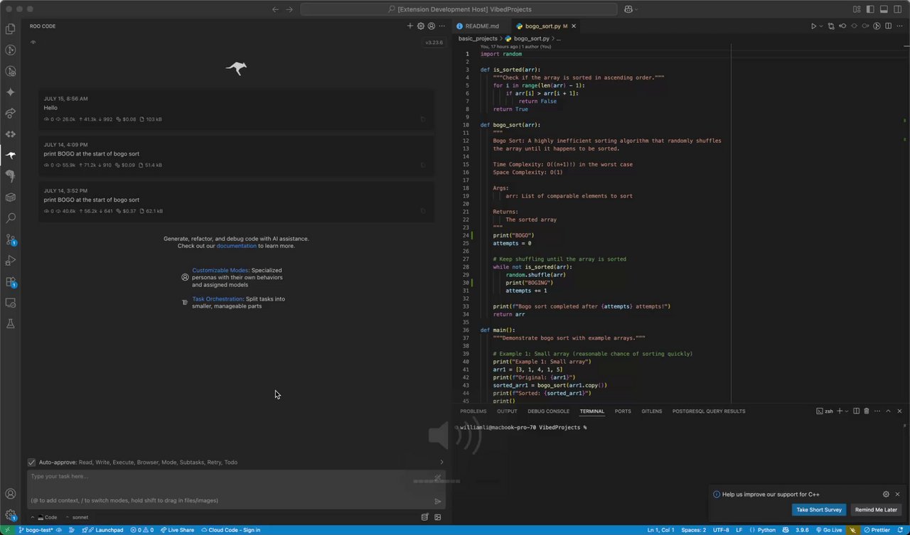
Task: Open the Accounts icon in the activity bar
Action: click(x=11, y=494)
